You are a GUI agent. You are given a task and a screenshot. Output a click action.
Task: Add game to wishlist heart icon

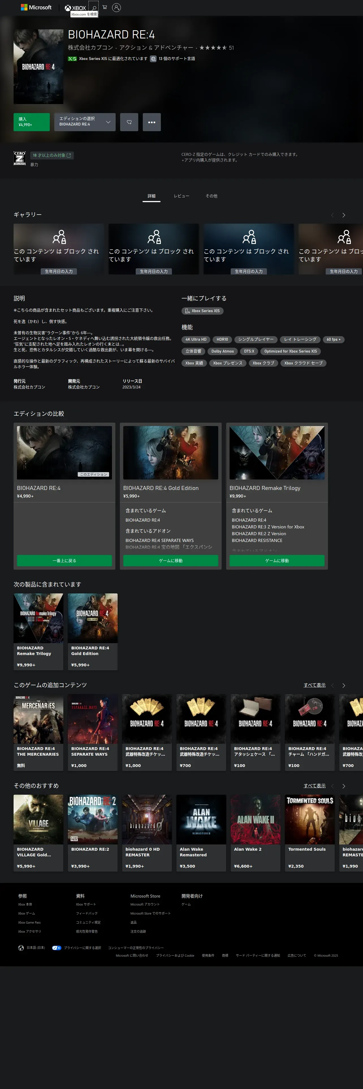click(129, 122)
